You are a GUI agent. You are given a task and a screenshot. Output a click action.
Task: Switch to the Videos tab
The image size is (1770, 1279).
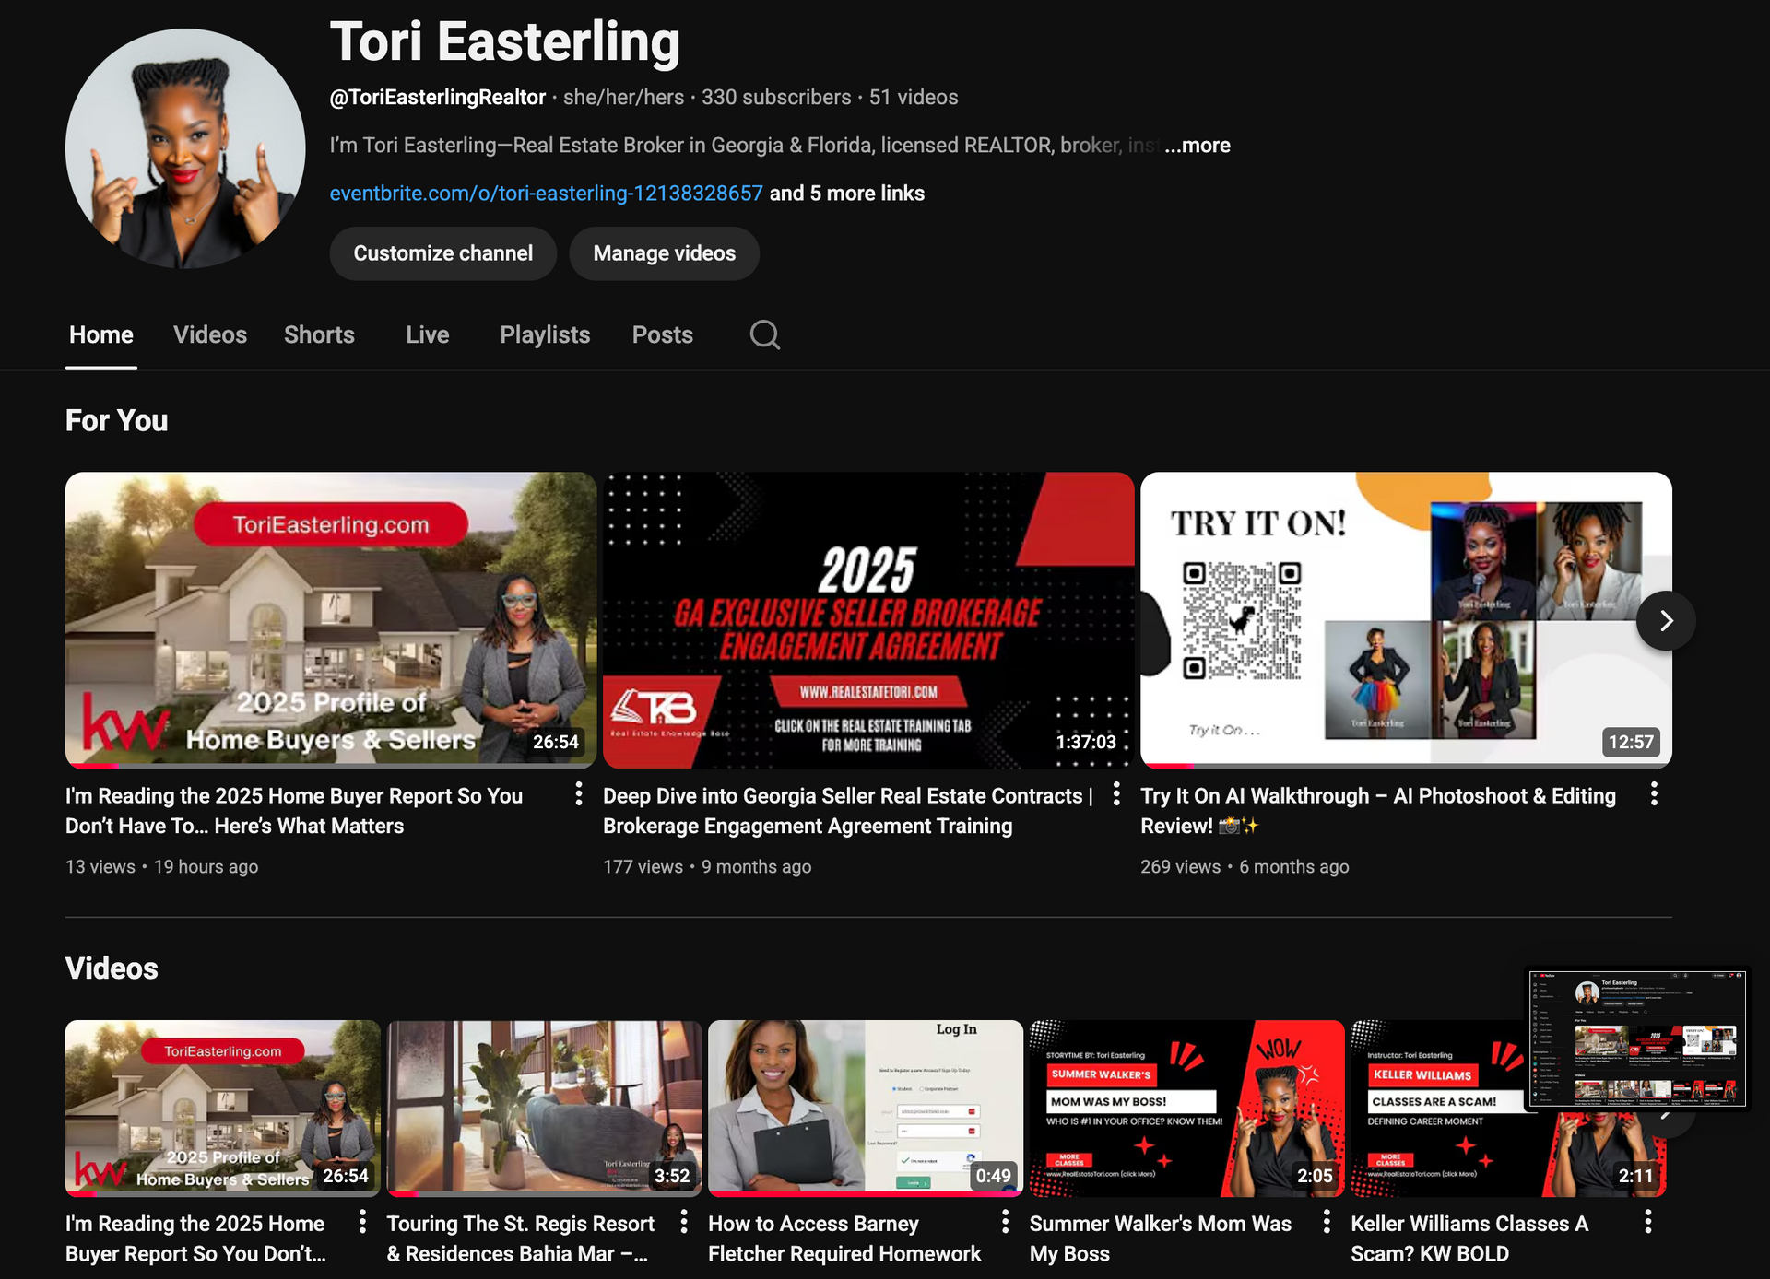click(210, 334)
